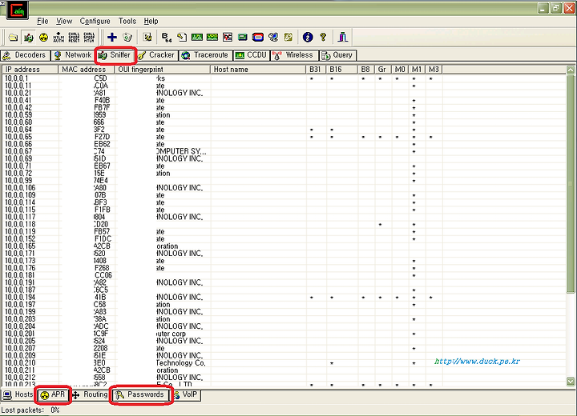577x416 pixels.
Task: Open the Traceroute tab
Action: click(205, 55)
